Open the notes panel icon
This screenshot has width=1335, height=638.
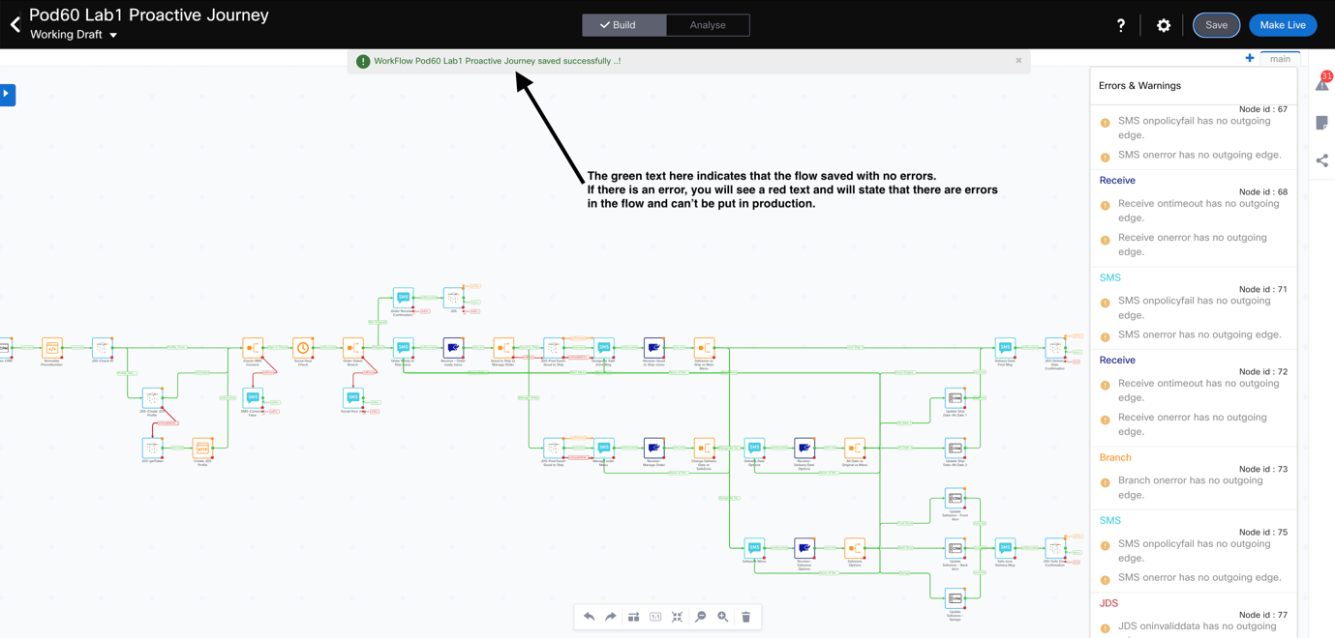tap(1322, 123)
